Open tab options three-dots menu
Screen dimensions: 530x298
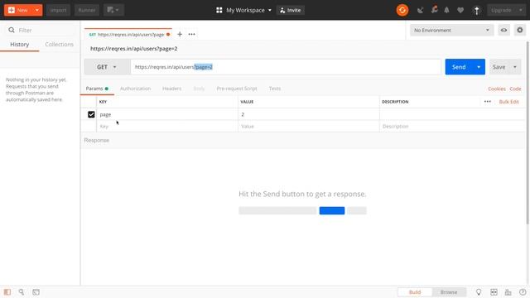pyautogui.click(x=191, y=34)
